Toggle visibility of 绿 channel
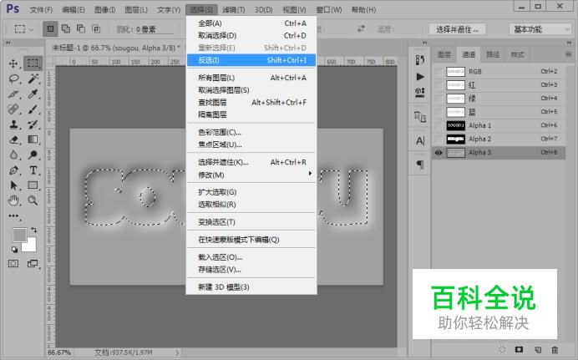Image resolution: width=578 pixels, height=360 pixels. pyautogui.click(x=439, y=99)
